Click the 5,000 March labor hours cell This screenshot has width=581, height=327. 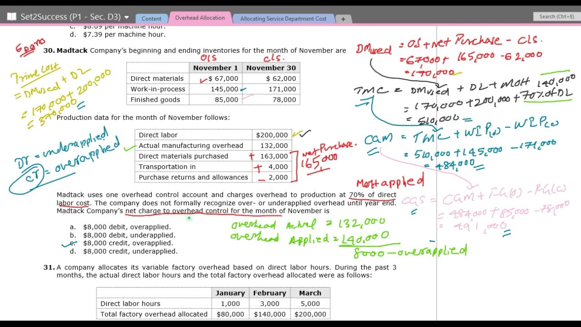click(310, 303)
